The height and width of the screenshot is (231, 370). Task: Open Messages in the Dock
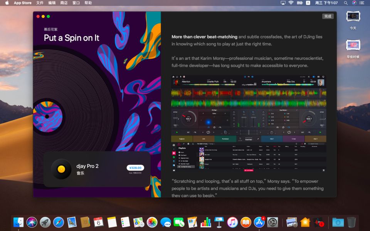click(165, 222)
